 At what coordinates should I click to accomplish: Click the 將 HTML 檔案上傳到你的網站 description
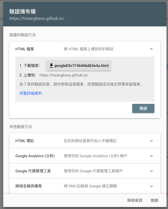[89, 49]
